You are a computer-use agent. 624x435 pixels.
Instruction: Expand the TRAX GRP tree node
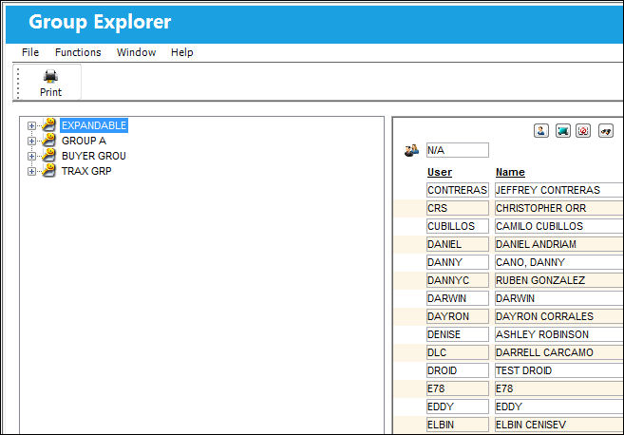pyautogui.click(x=31, y=171)
